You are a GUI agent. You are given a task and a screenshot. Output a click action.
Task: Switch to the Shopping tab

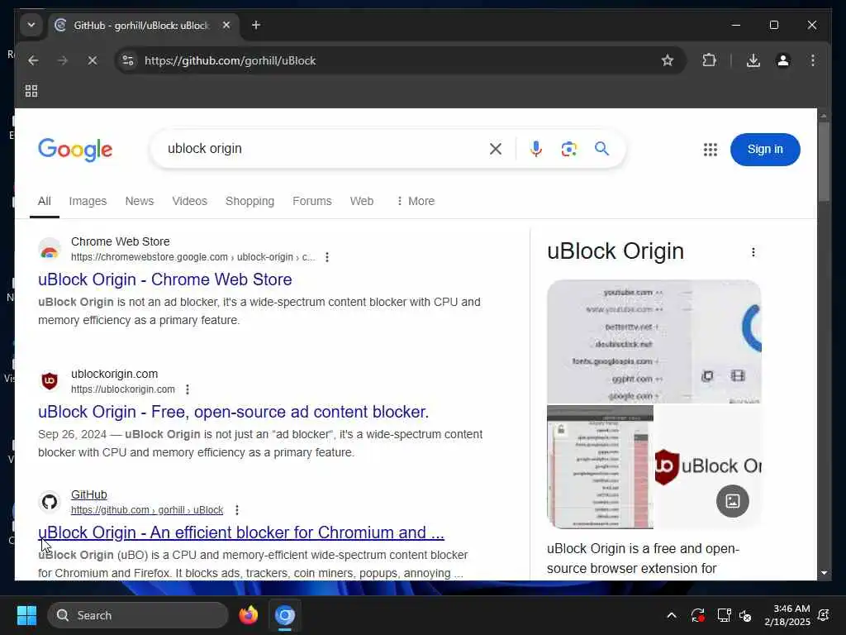[250, 201]
